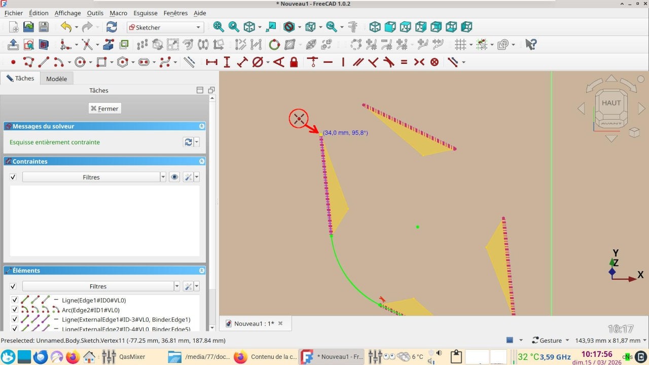Open the Gesture navigation style dropdown
This screenshot has width=649, height=365.
click(x=550, y=341)
